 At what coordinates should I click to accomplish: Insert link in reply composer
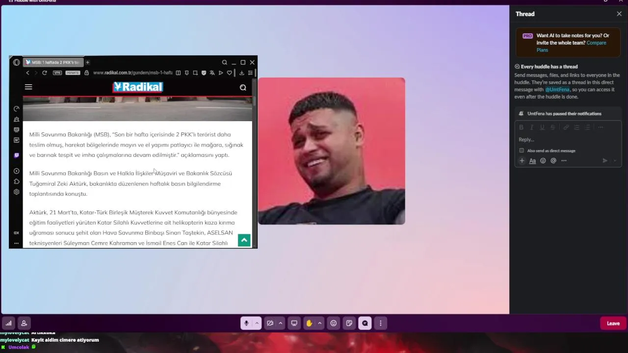[566, 127]
